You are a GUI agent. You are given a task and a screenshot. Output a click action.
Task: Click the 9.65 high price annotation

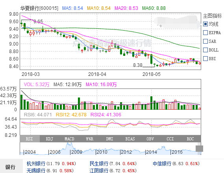[38, 22]
